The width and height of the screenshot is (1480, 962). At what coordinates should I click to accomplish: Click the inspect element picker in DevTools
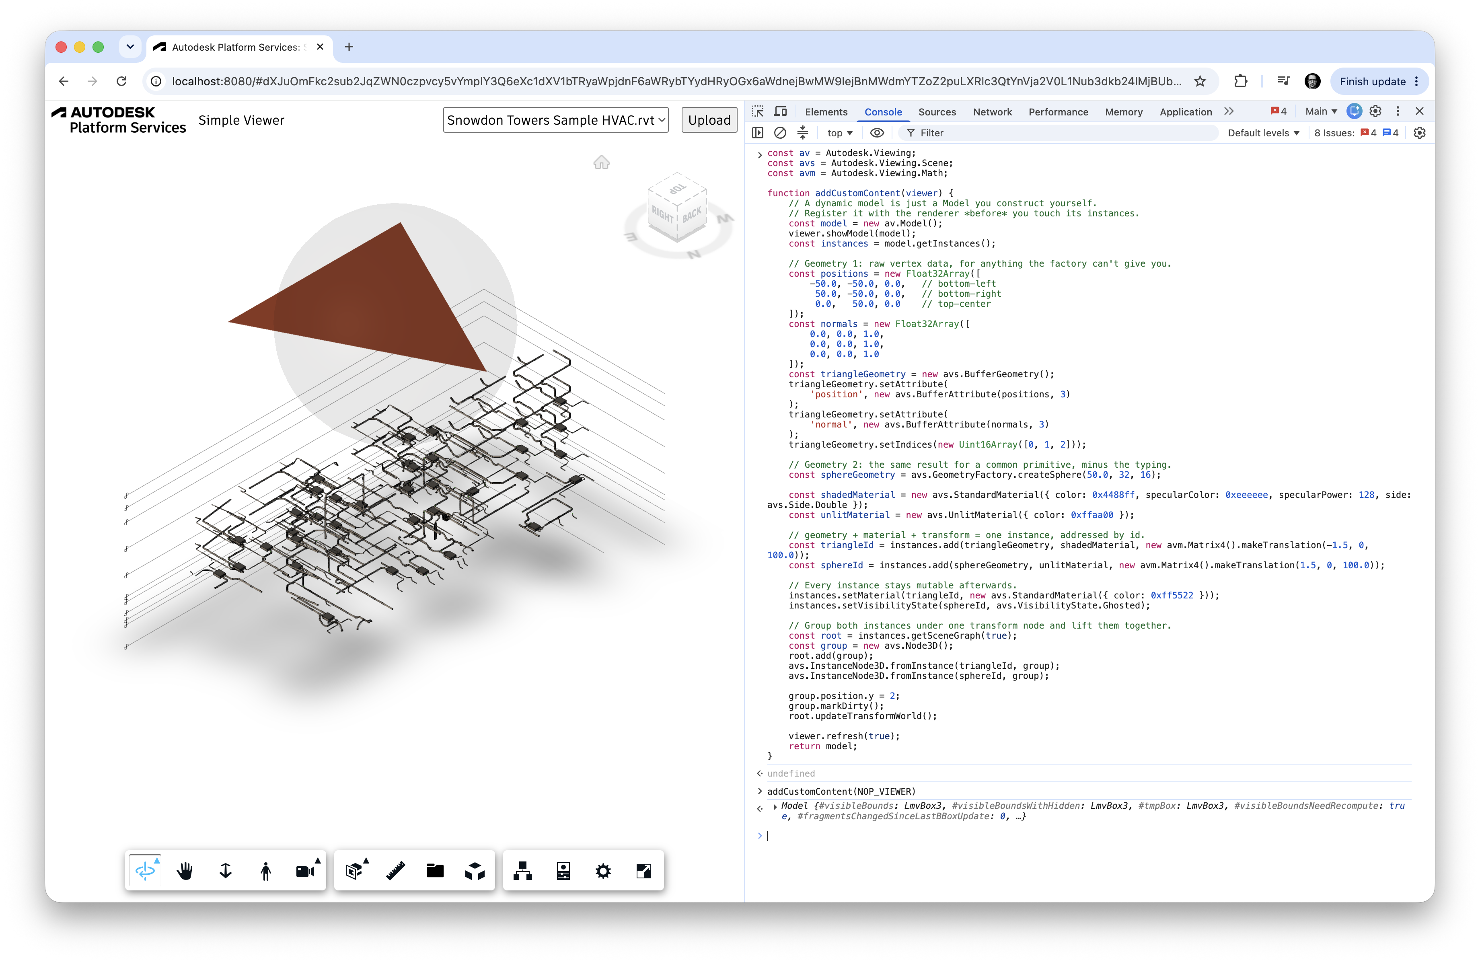pyautogui.click(x=757, y=111)
